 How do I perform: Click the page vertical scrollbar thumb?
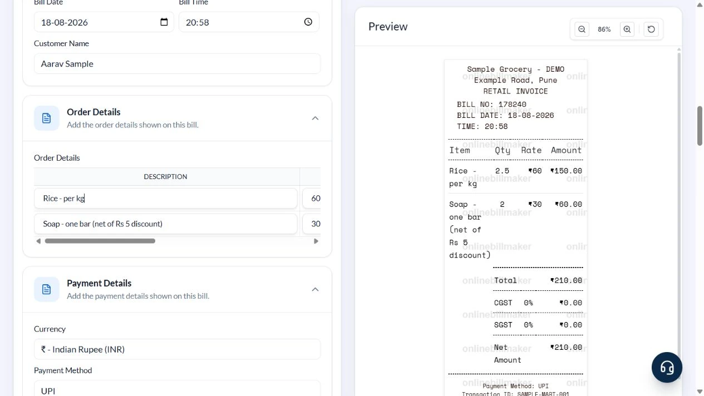700,125
